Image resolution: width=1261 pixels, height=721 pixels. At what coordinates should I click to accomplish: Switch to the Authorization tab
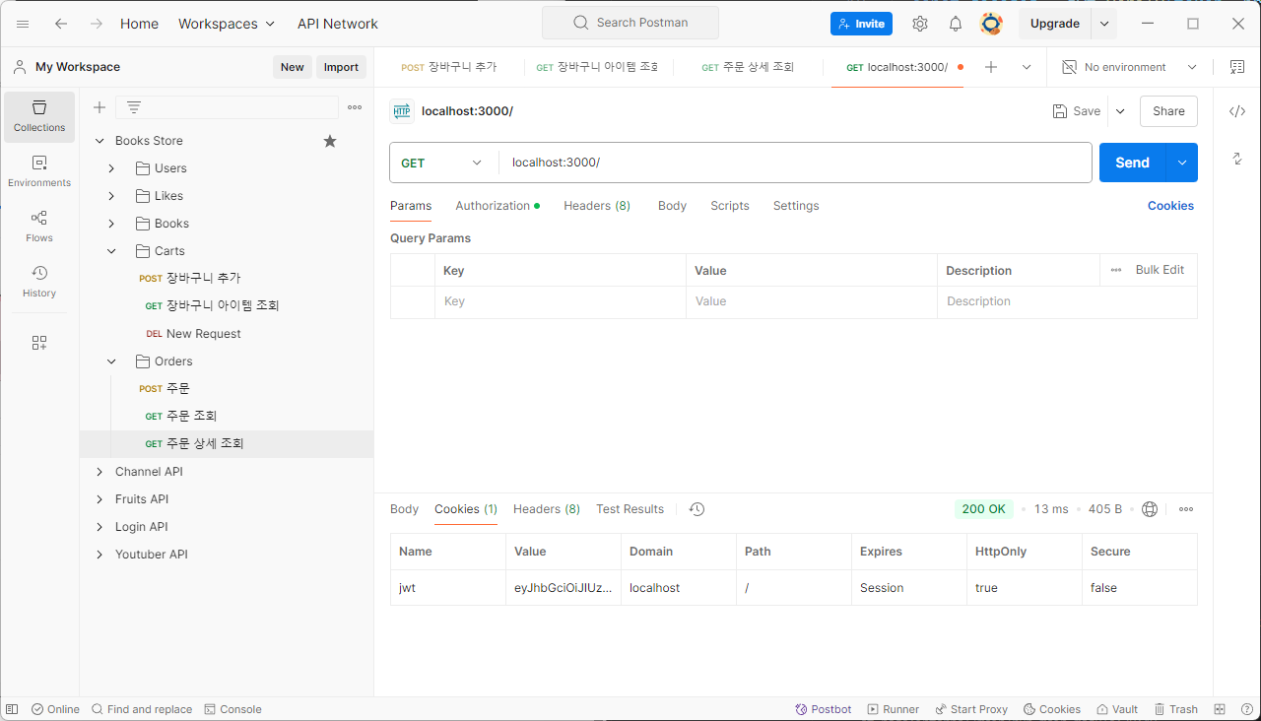(498, 206)
